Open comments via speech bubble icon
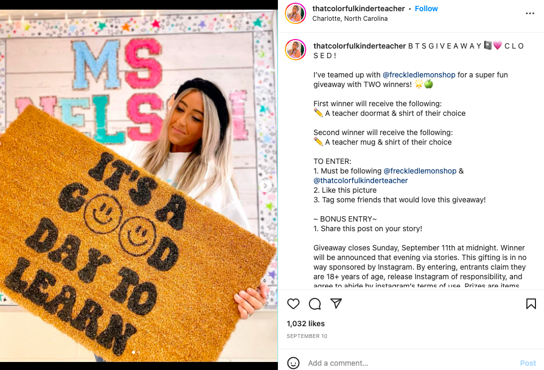 (x=315, y=304)
